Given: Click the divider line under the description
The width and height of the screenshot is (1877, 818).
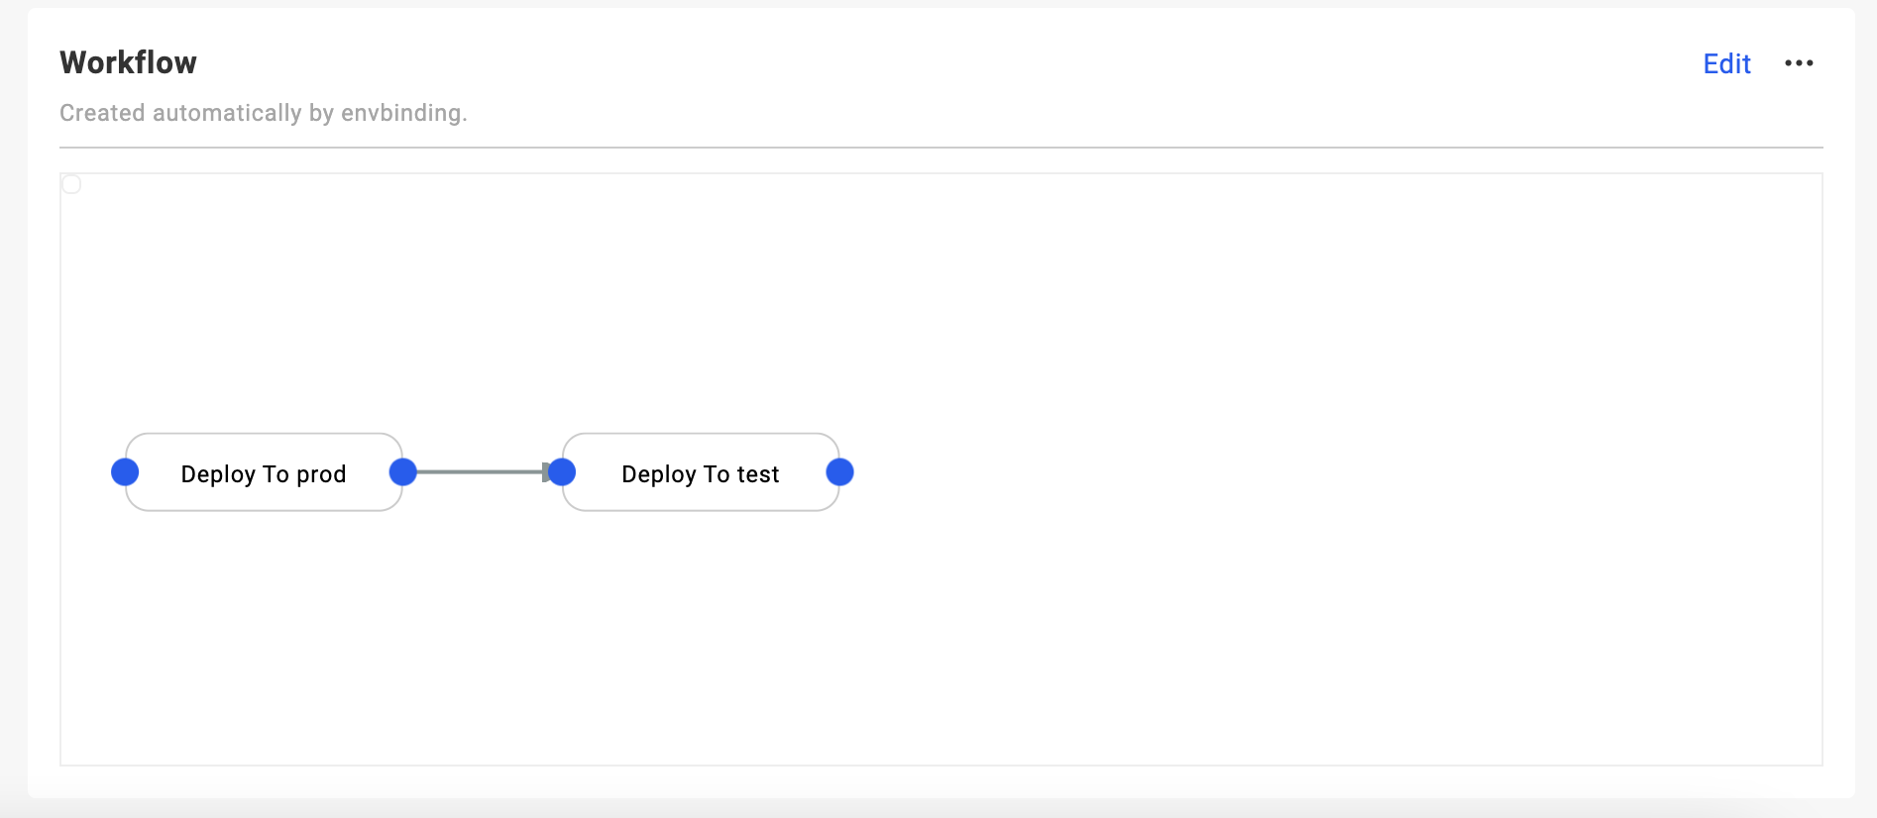Looking at the screenshot, I should (x=941, y=148).
